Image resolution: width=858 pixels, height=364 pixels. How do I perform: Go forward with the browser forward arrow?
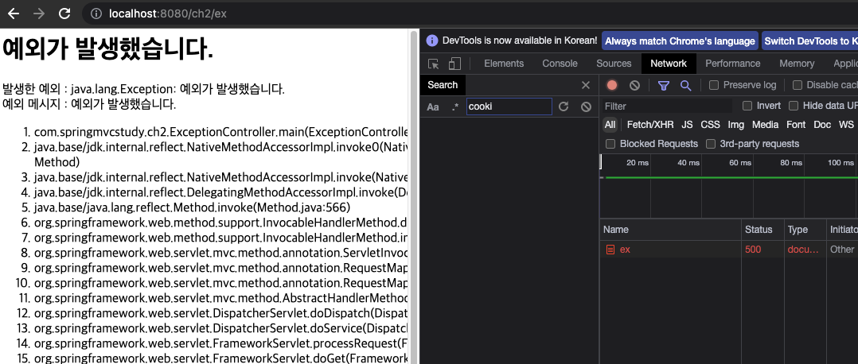39,14
